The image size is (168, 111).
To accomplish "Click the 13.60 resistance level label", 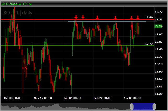I will pos(149,17).
